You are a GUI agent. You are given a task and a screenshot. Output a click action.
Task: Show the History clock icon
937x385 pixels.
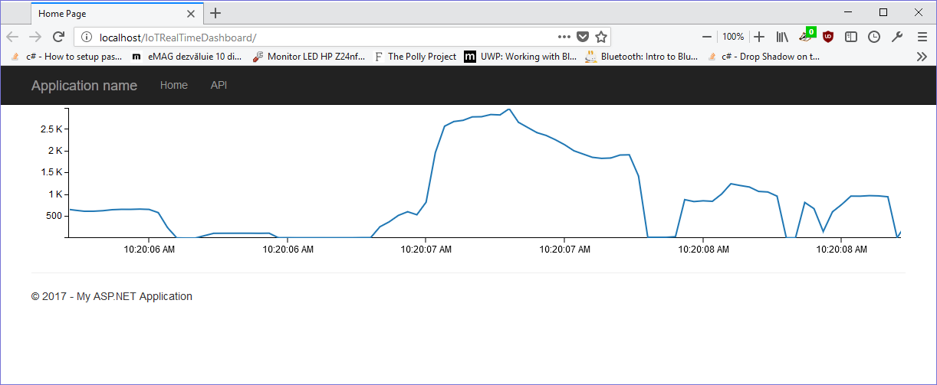(874, 37)
